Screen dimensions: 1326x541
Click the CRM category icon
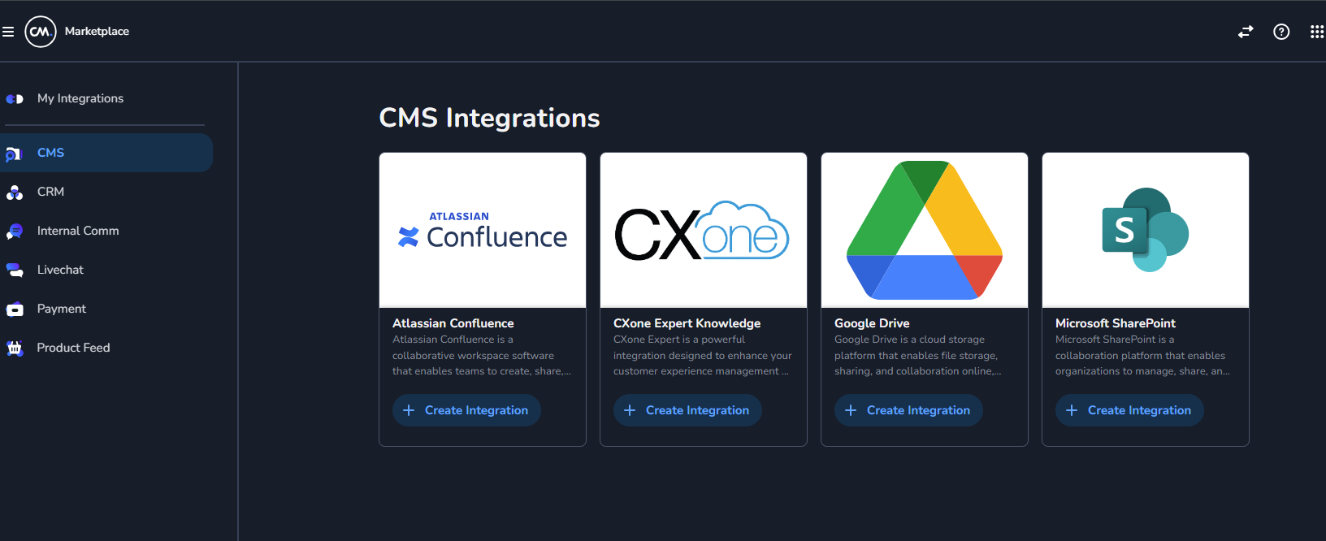tap(15, 193)
